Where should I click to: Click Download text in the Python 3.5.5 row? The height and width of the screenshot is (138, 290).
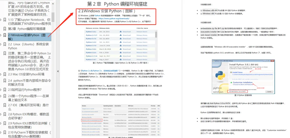(126, 53)
